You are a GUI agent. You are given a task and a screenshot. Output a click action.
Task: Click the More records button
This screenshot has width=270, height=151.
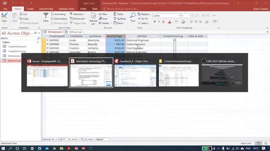(x=119, y=23)
